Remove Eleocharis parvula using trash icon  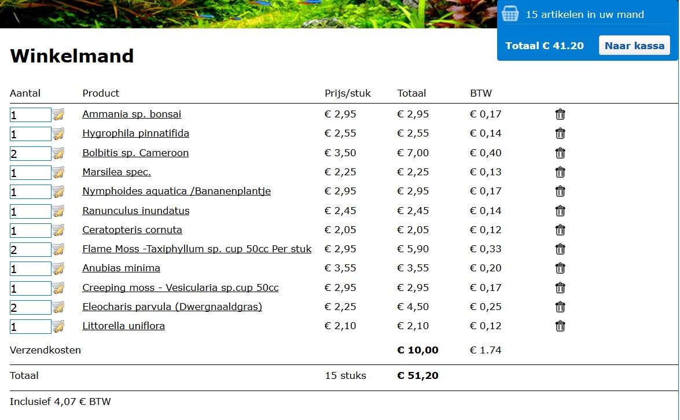tap(560, 307)
